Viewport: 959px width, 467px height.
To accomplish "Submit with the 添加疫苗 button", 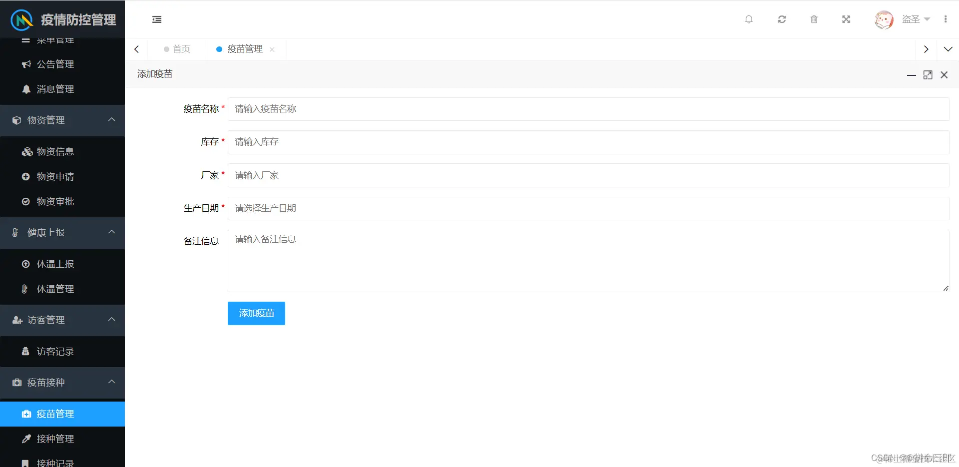I will click(x=256, y=313).
